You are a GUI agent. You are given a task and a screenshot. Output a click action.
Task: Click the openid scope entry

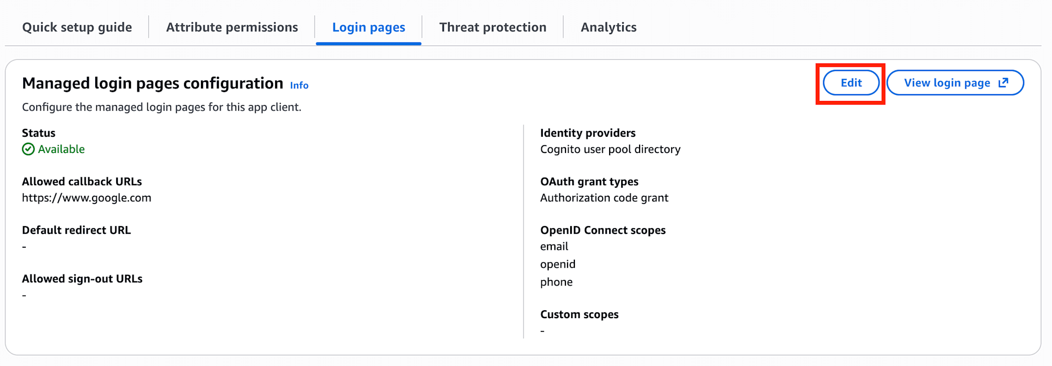coord(558,265)
